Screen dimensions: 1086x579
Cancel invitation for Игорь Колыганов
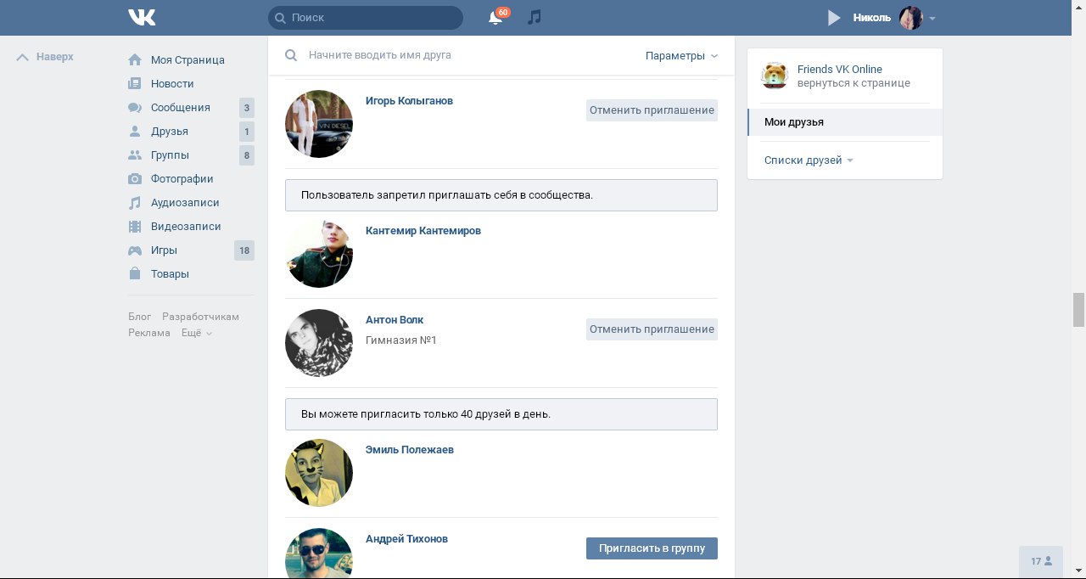coord(652,110)
